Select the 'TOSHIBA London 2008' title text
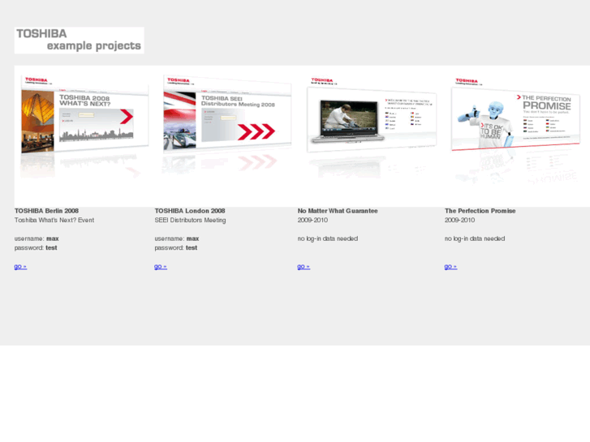Viewport: 590px width, 442px height. [190, 211]
